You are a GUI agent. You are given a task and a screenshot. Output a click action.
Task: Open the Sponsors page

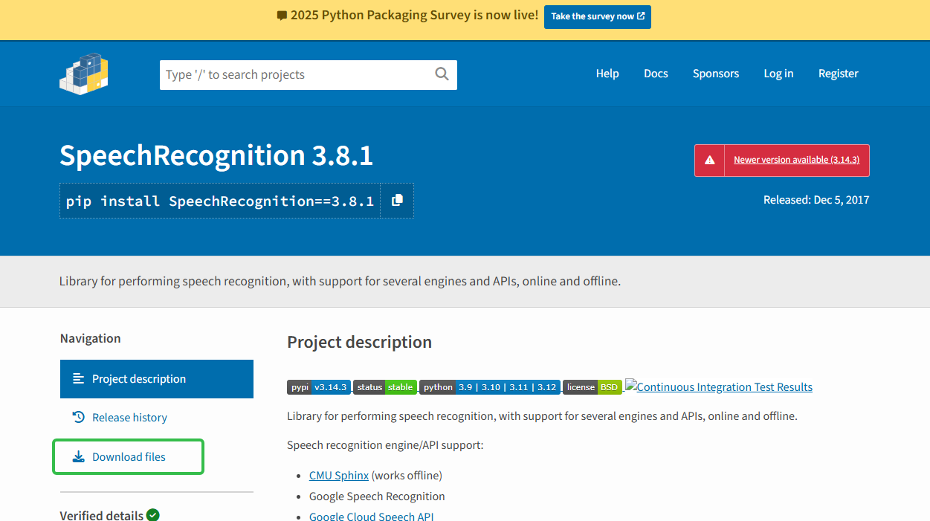coord(715,73)
